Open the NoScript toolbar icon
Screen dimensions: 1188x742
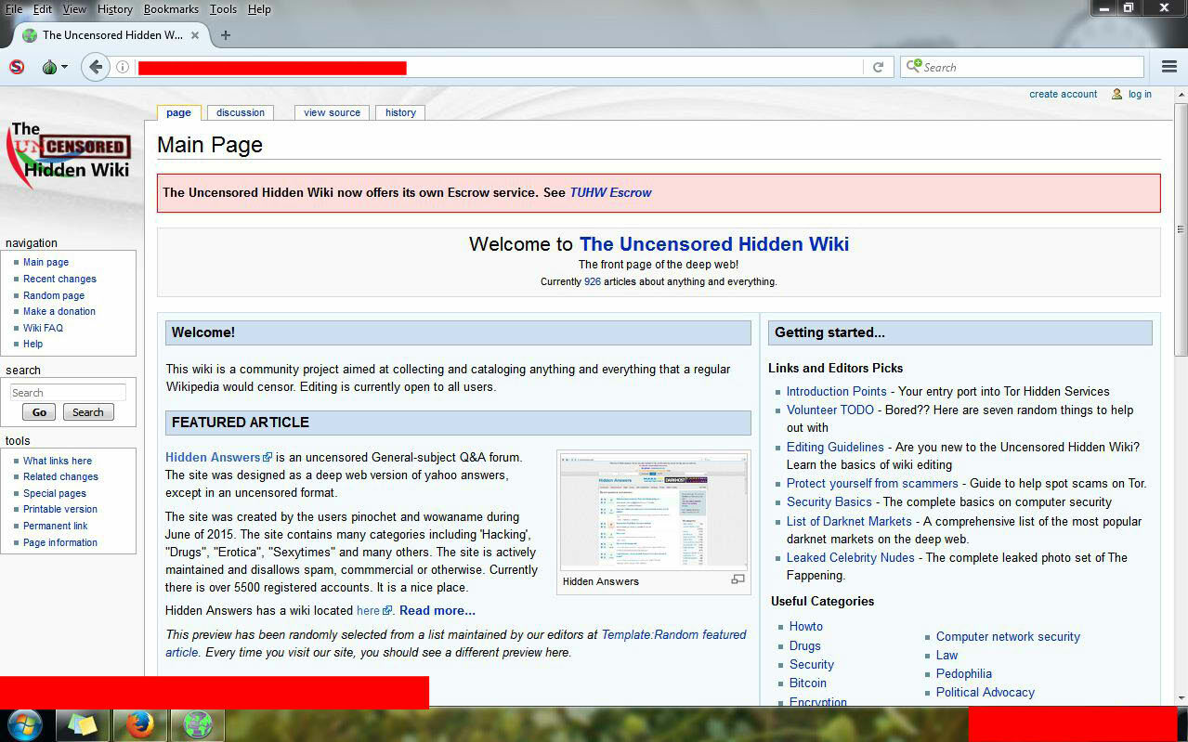(x=16, y=67)
